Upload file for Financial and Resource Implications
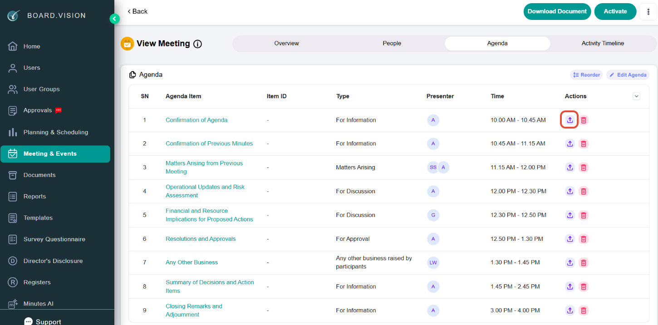Screen dimensions: 658x325 click(570, 215)
